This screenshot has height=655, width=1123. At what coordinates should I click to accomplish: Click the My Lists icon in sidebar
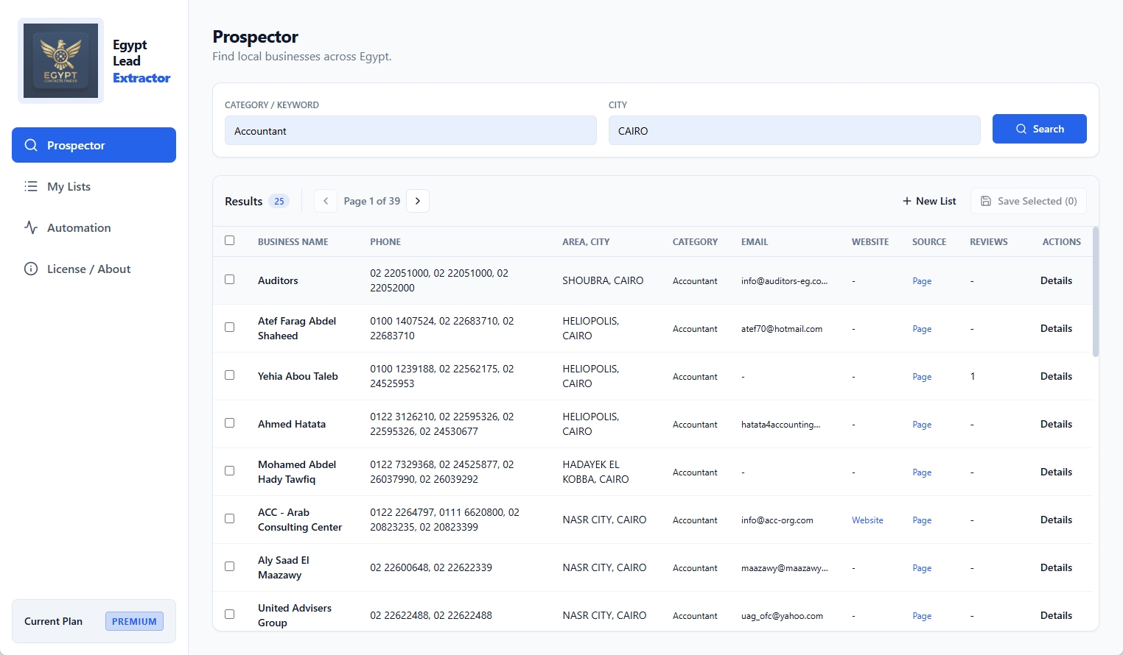(x=31, y=186)
